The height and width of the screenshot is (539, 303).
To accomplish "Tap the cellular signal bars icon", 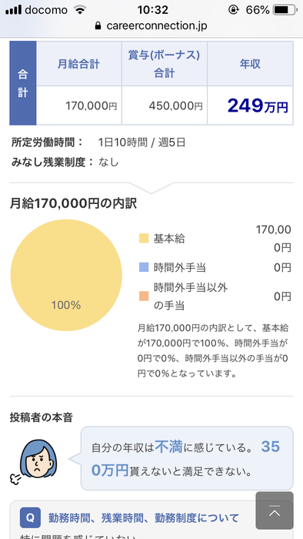I will point(13,10).
